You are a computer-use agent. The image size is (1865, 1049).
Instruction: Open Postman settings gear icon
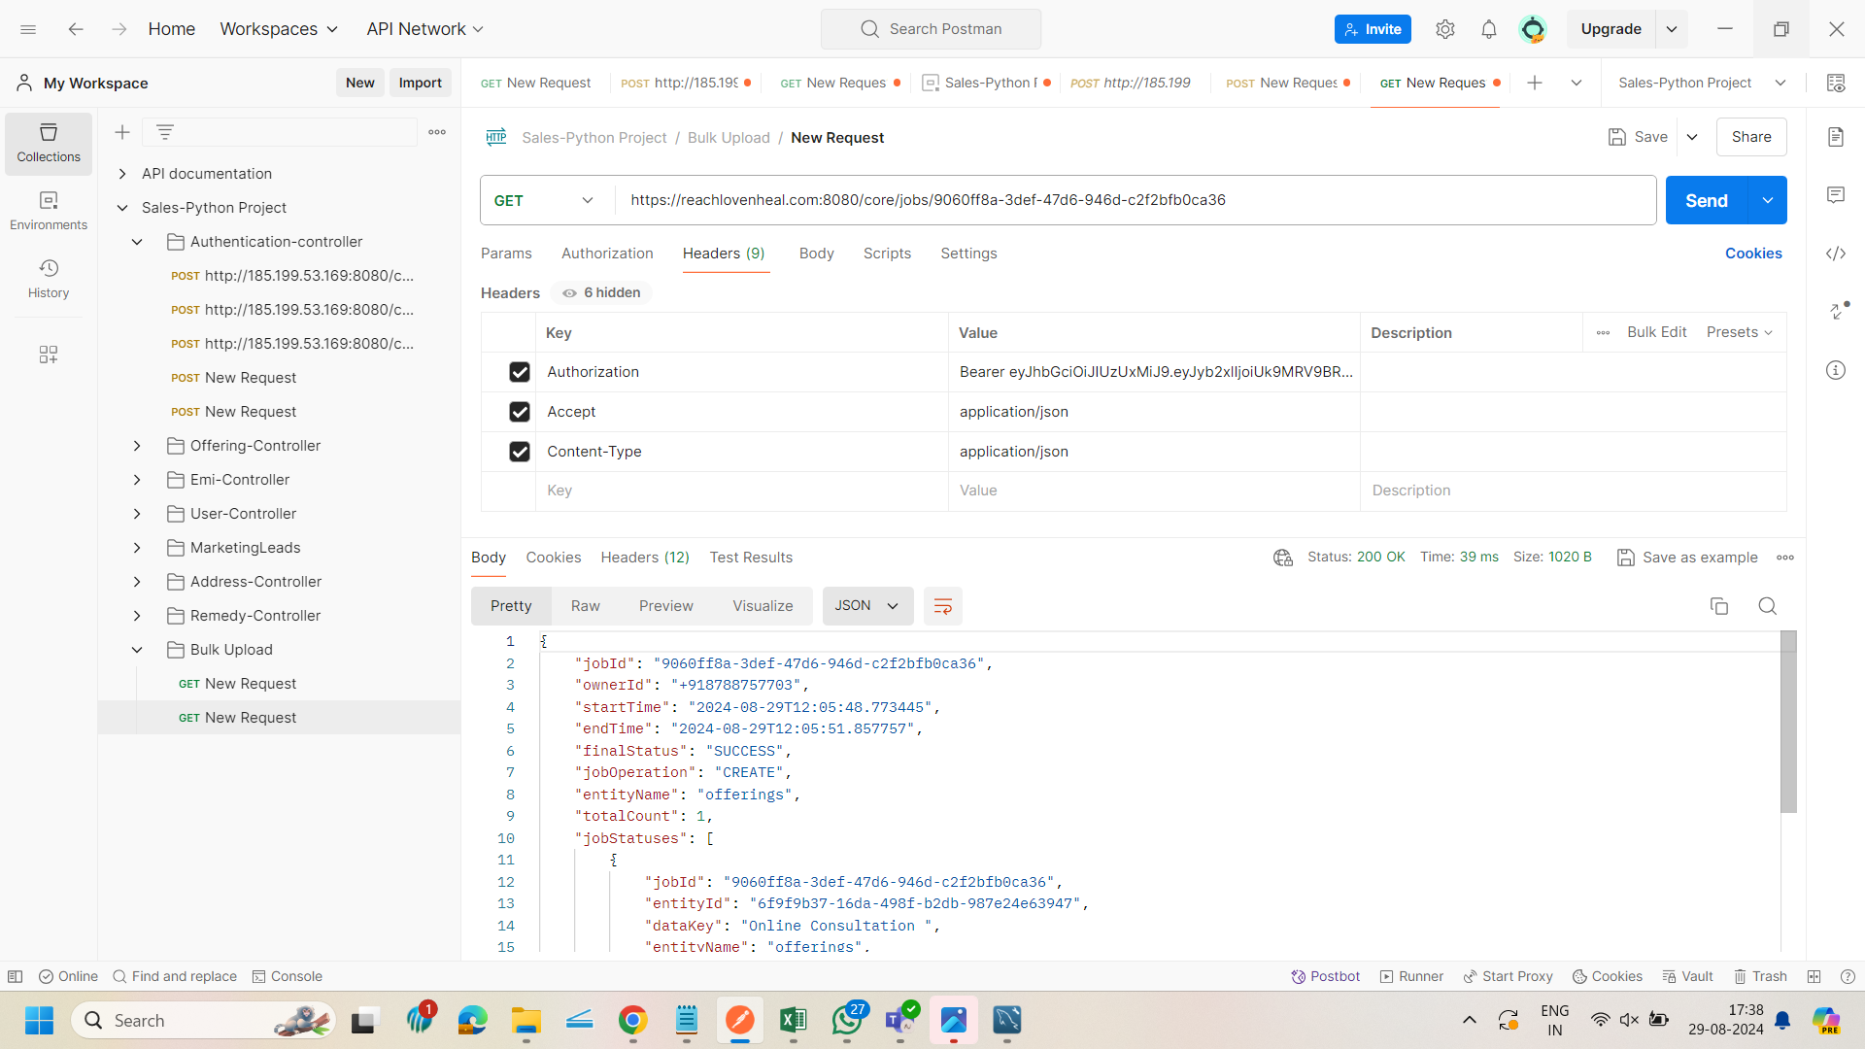[x=1445, y=29]
